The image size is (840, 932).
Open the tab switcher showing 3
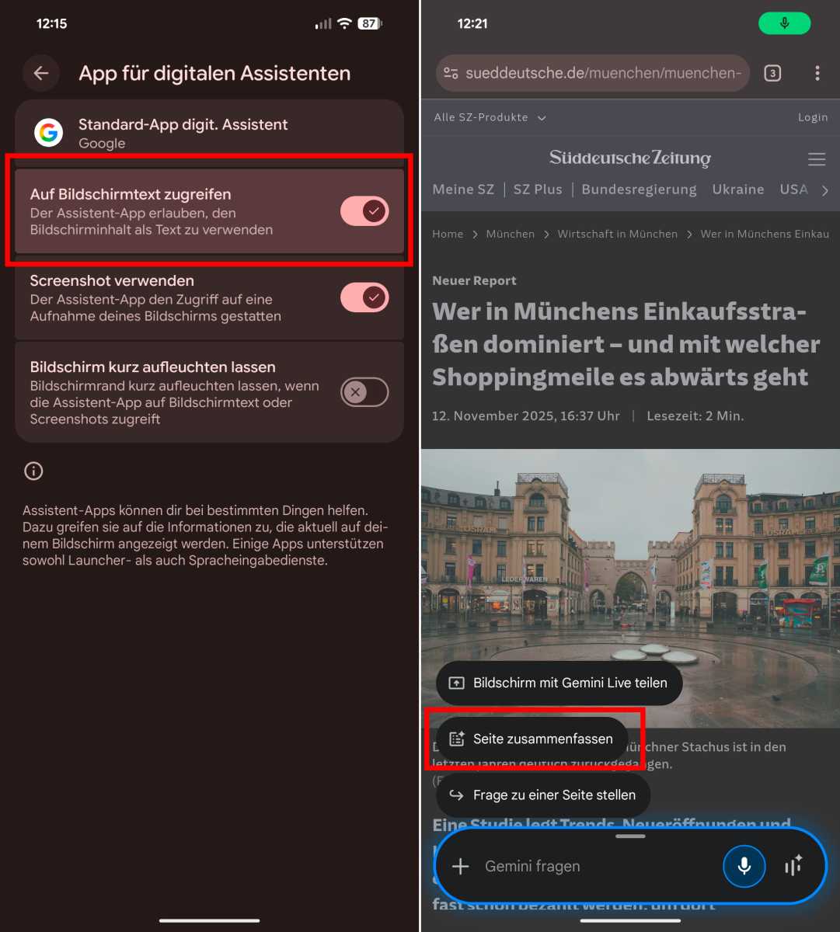tap(772, 73)
